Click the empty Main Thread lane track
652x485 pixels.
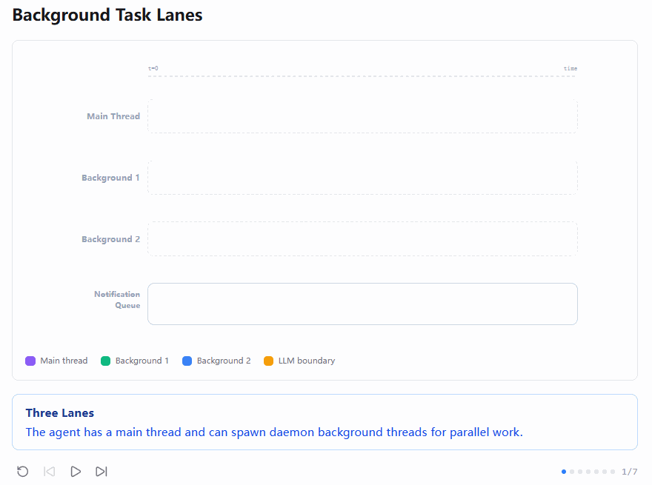[x=362, y=116]
